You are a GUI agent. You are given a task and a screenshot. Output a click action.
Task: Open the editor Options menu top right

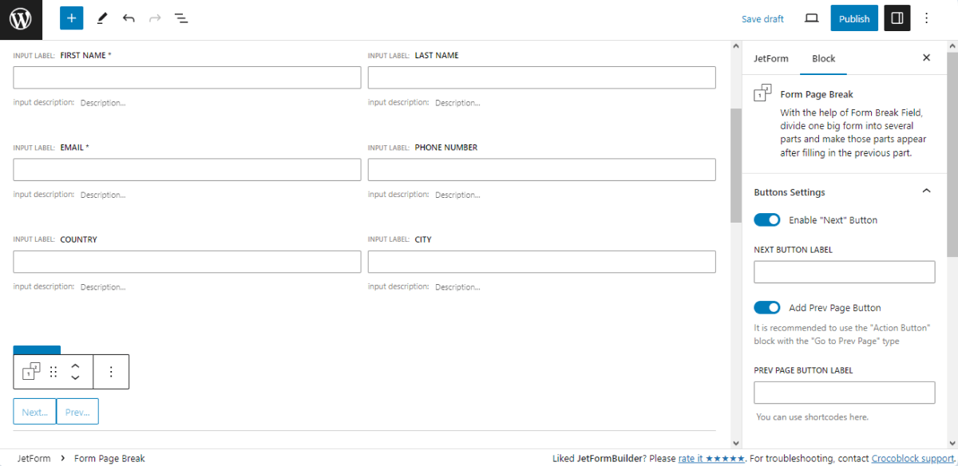[x=926, y=18]
